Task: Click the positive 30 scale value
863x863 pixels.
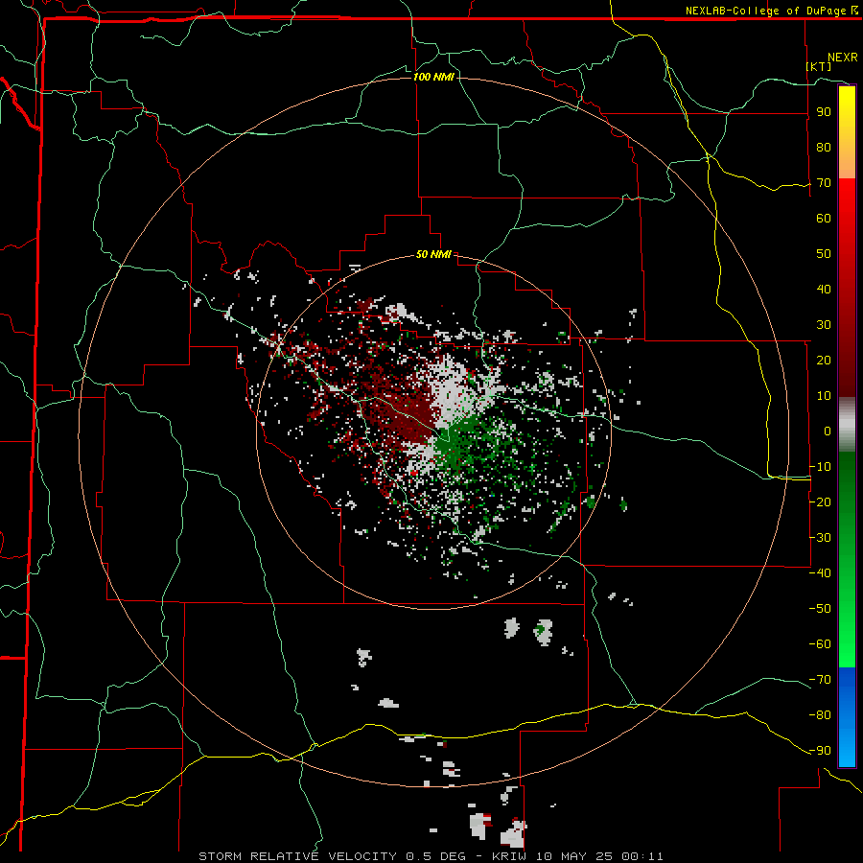Action: click(824, 325)
